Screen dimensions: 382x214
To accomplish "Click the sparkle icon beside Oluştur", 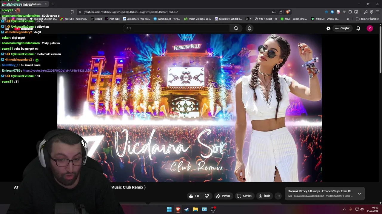I will tap(328, 28).
